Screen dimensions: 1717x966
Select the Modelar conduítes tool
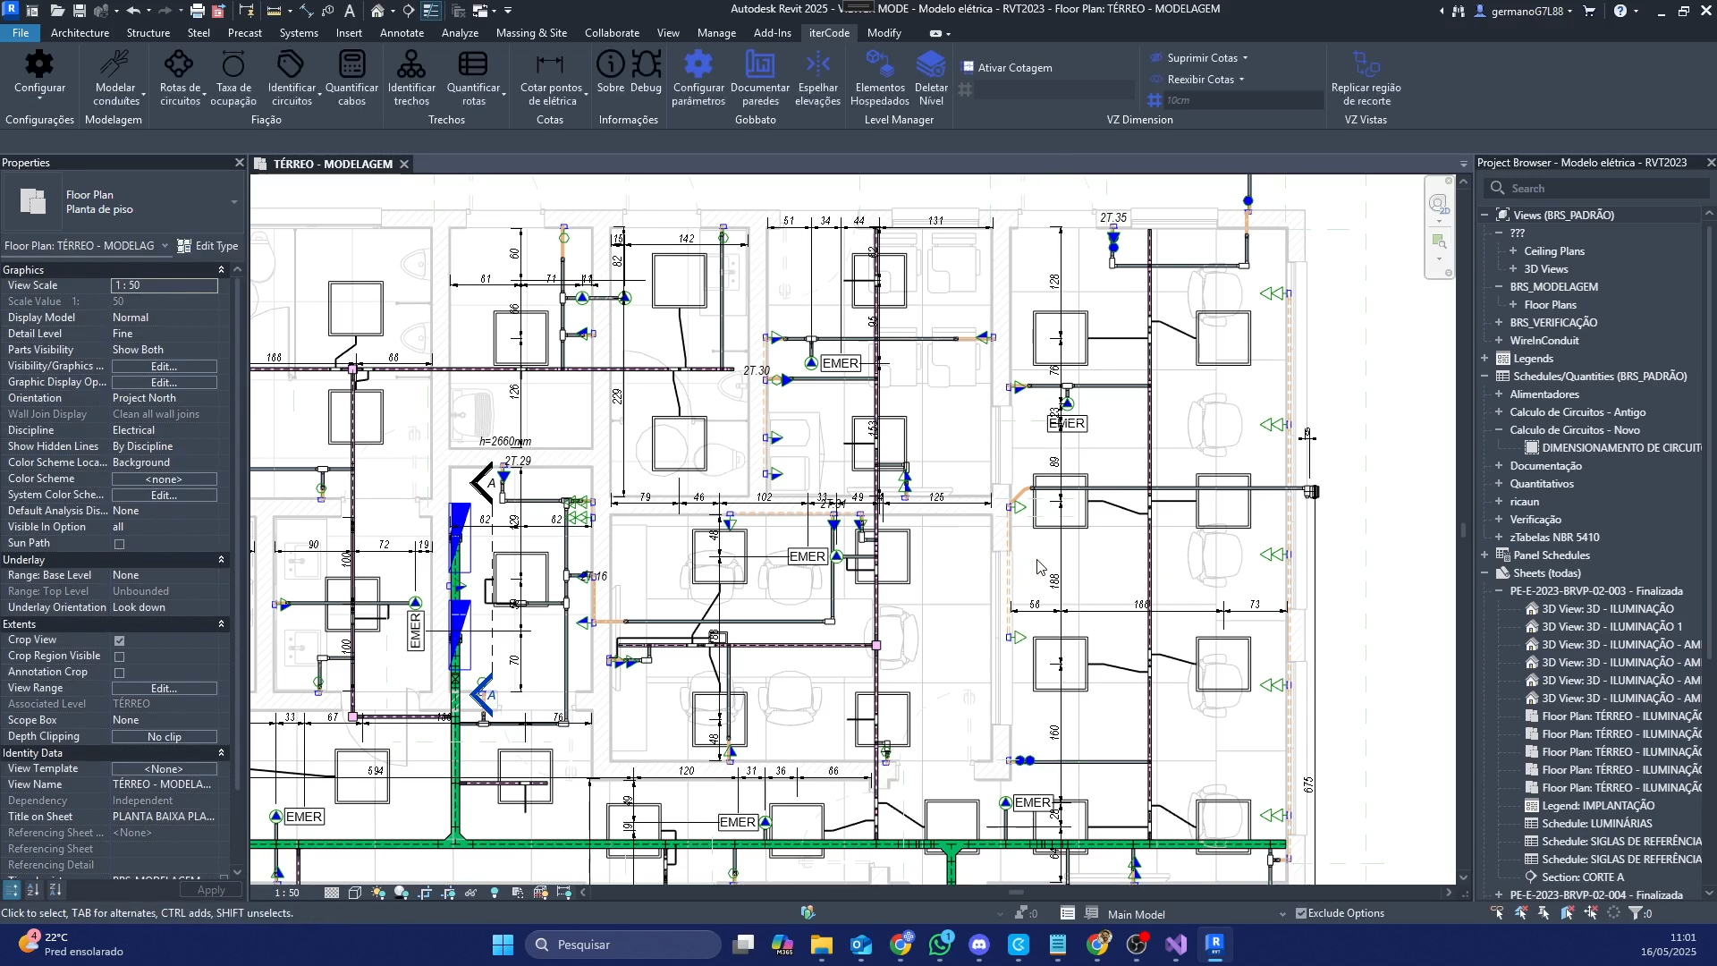point(114,65)
